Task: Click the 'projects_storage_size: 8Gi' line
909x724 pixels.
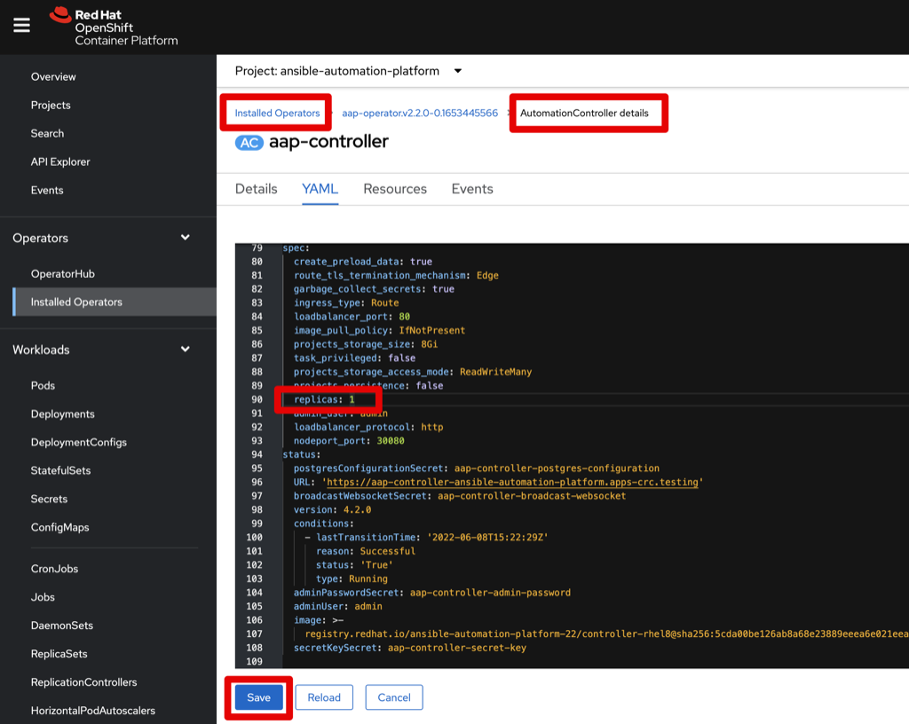Action: [365, 344]
